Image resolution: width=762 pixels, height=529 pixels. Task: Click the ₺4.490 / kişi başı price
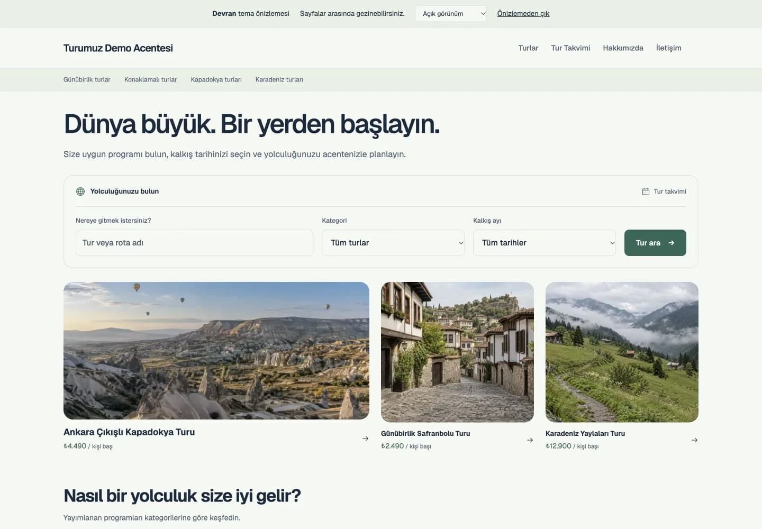(x=88, y=446)
